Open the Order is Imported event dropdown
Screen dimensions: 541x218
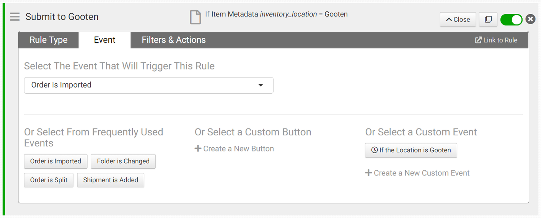[148, 85]
